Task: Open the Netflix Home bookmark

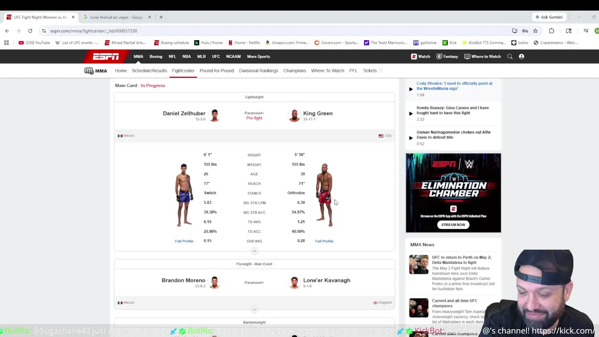Action: pos(244,43)
